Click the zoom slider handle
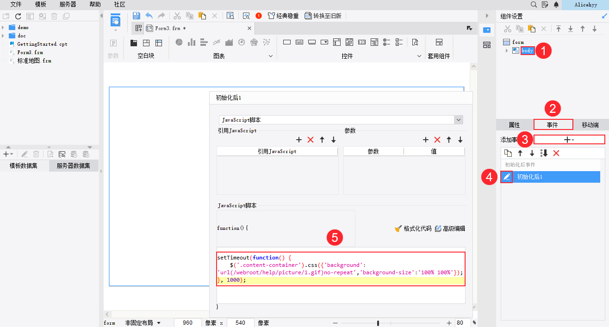The height and width of the screenshot is (327, 609). pos(378,323)
